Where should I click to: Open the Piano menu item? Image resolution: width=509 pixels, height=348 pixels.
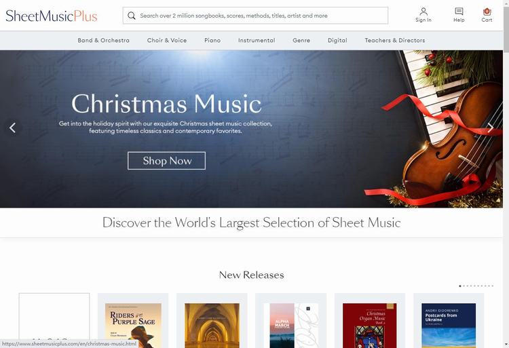(x=212, y=41)
